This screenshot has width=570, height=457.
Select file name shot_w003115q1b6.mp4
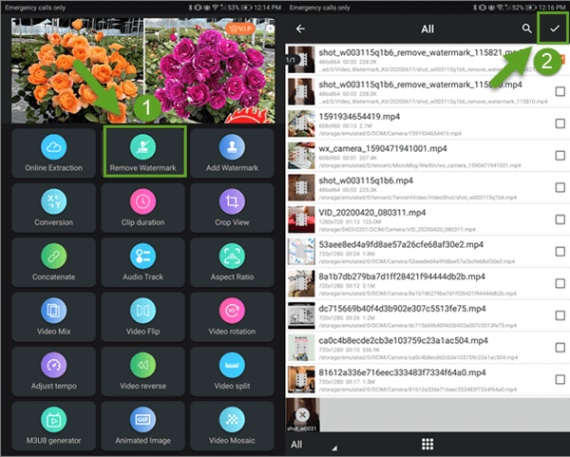click(366, 181)
